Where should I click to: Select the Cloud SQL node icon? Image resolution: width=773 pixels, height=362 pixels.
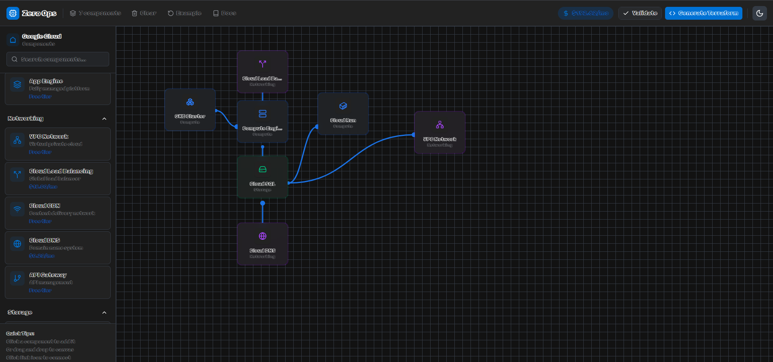point(263,169)
